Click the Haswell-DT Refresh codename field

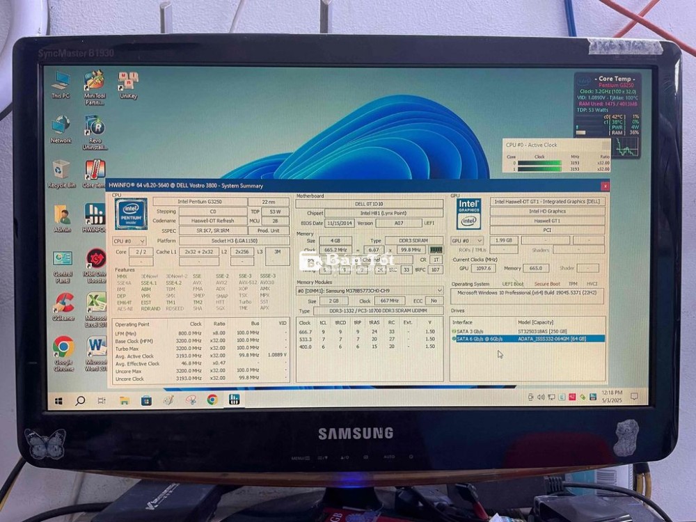212,221
